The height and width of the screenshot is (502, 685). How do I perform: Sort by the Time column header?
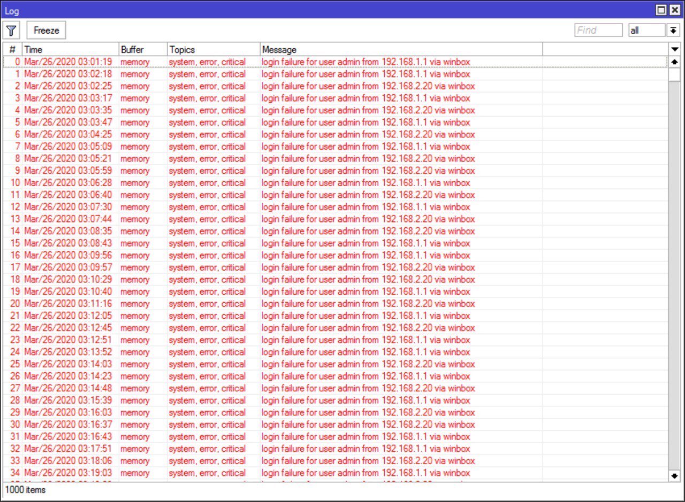(x=70, y=50)
